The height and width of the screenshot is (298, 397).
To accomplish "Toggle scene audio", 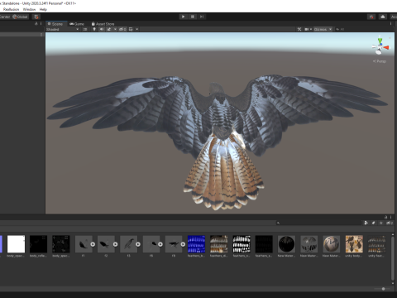I will pyautogui.click(x=102, y=29).
